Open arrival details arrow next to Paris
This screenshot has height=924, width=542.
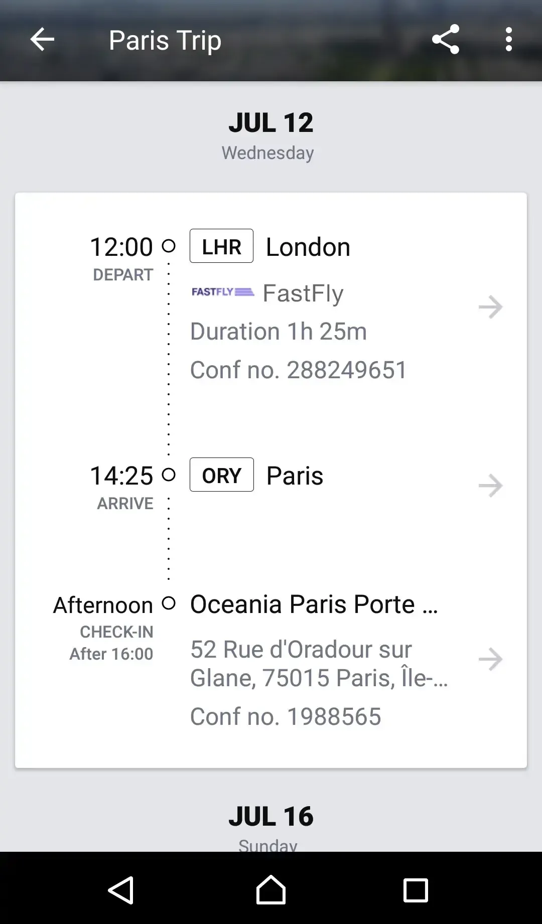[490, 486]
